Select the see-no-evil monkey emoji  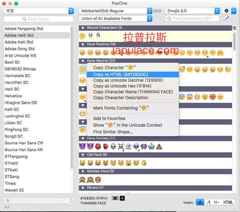82,180
